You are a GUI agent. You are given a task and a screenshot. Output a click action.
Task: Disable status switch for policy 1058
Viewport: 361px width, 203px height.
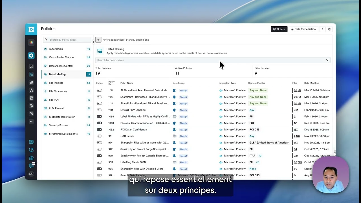[x=99, y=123]
